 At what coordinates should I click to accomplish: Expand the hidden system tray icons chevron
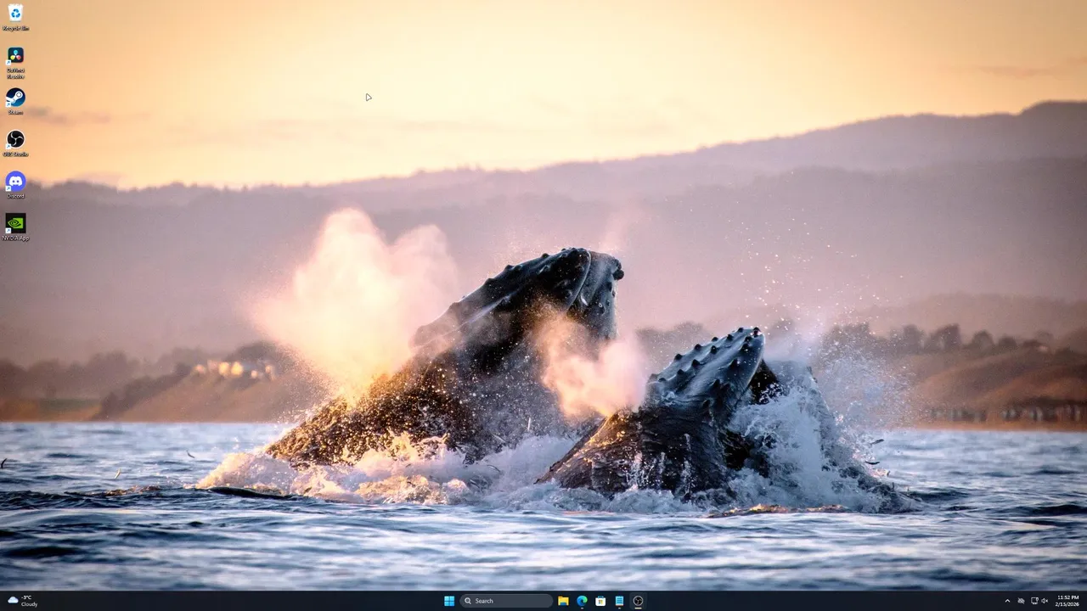click(x=1007, y=601)
